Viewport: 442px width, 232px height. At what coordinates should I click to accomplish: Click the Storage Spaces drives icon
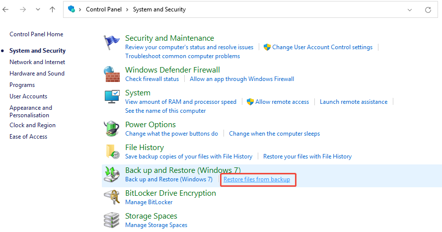(112, 220)
